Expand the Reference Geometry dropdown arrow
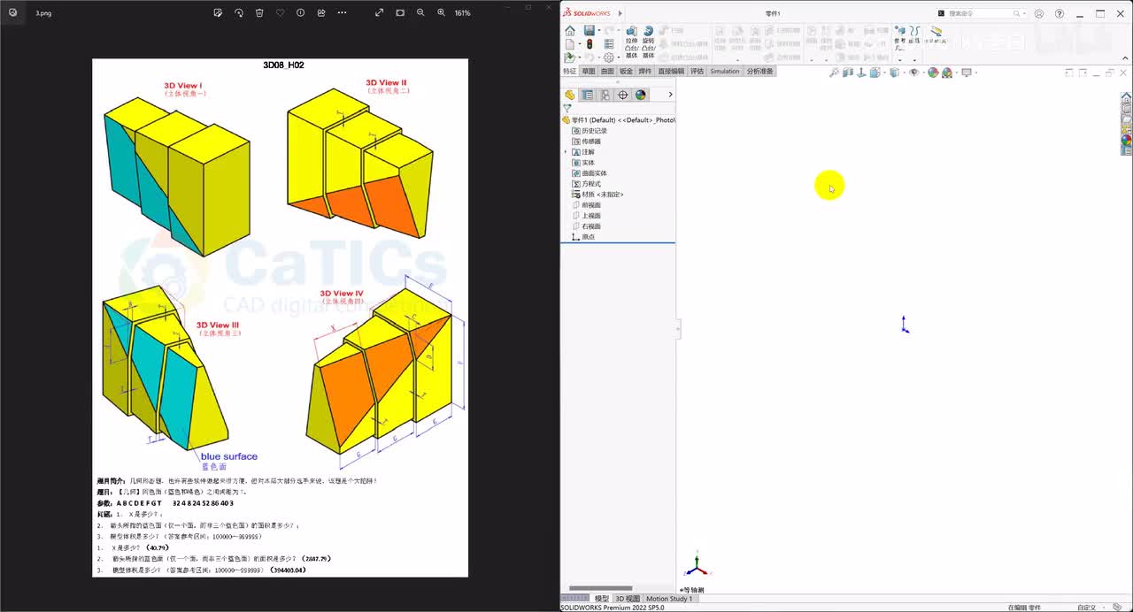Screen dimensions: 1133x612 (x=900, y=59)
